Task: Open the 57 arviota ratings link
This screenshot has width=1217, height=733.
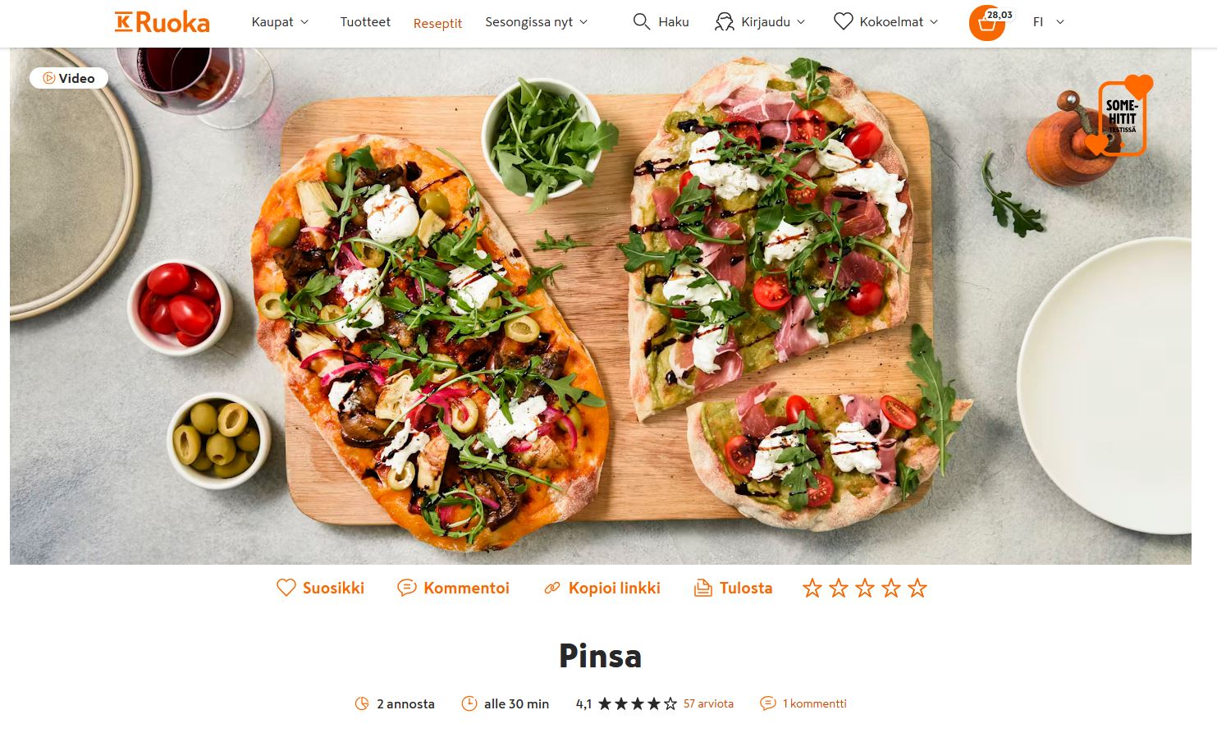Action: coord(708,703)
